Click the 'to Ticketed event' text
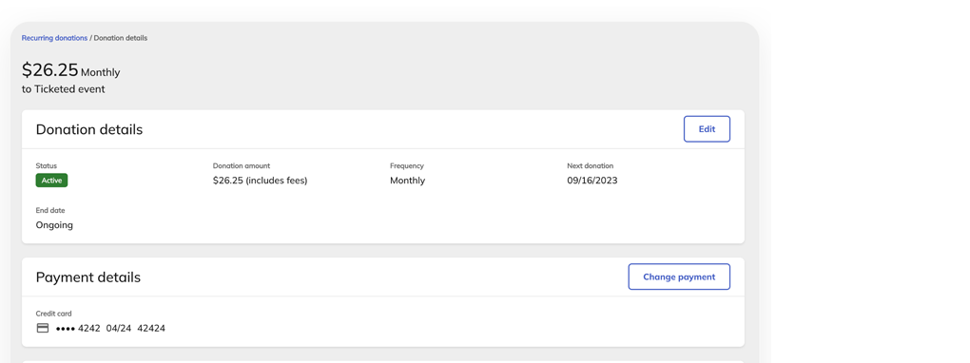Image resolution: width=970 pixels, height=363 pixels. pyautogui.click(x=63, y=89)
